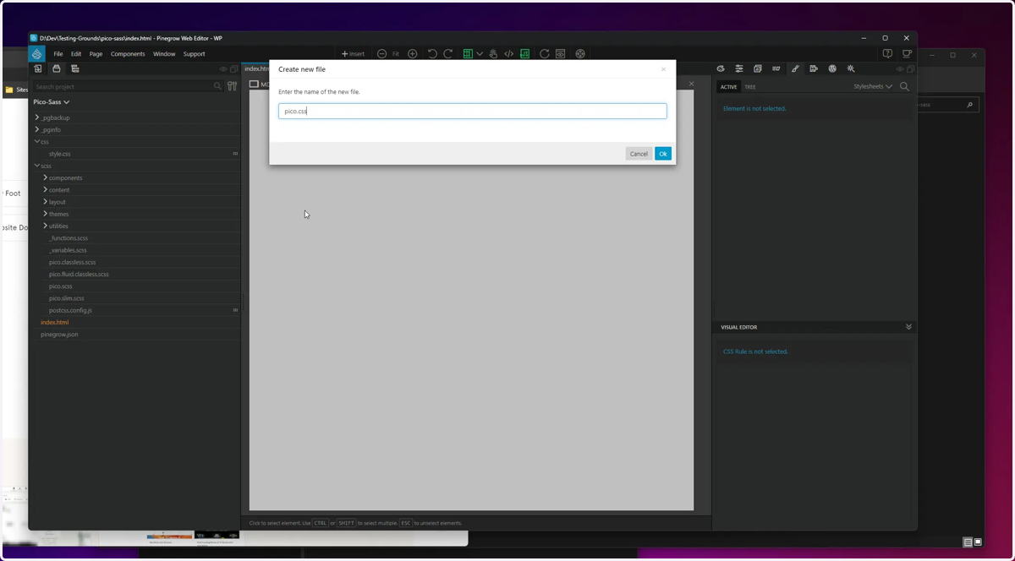1015x561 pixels.
Task: Select pico.scss file
Action: pyautogui.click(x=60, y=286)
